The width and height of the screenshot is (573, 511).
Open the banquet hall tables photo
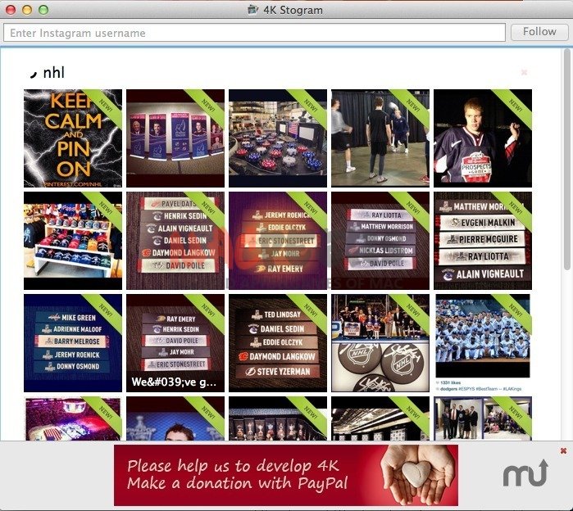tap(278, 138)
